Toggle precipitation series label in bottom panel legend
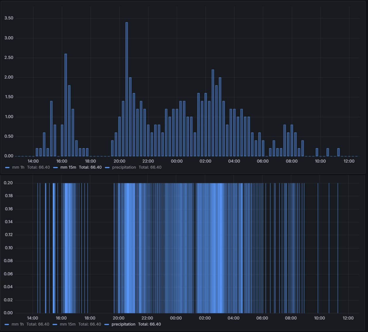368x332 pixels. pyautogui.click(x=123, y=324)
